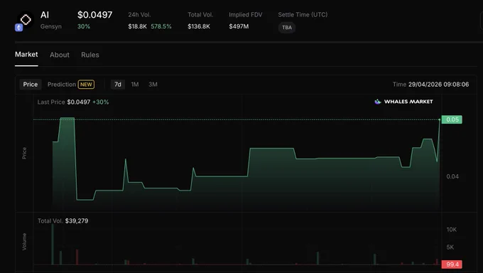483x273 pixels.
Task: Click the $18.8K 24h volume value
Action: click(137, 26)
